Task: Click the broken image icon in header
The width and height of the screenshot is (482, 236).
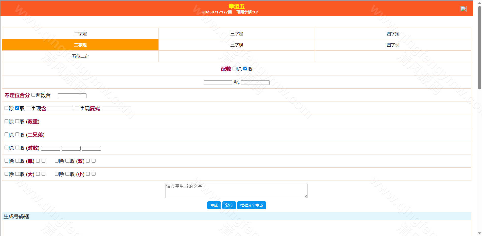Action: (463, 9)
